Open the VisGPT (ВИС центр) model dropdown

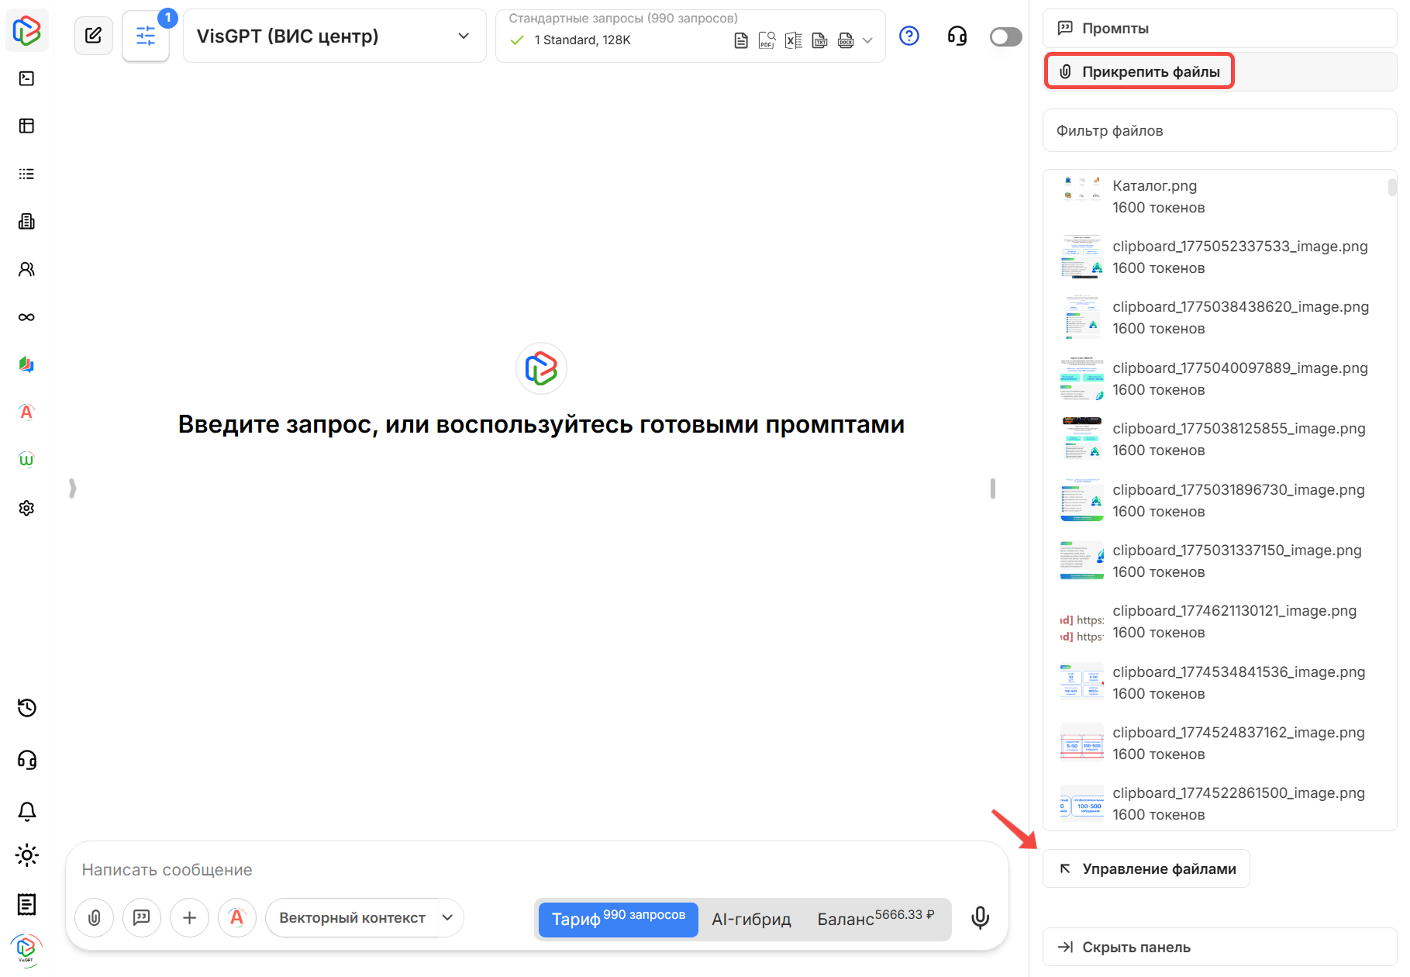click(333, 36)
